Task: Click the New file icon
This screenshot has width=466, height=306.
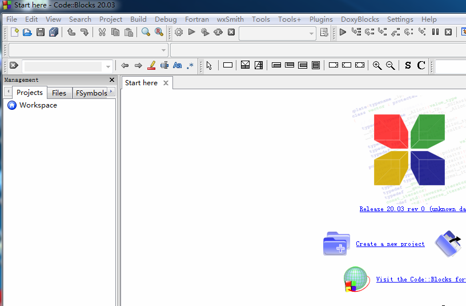Action: [x=14, y=32]
